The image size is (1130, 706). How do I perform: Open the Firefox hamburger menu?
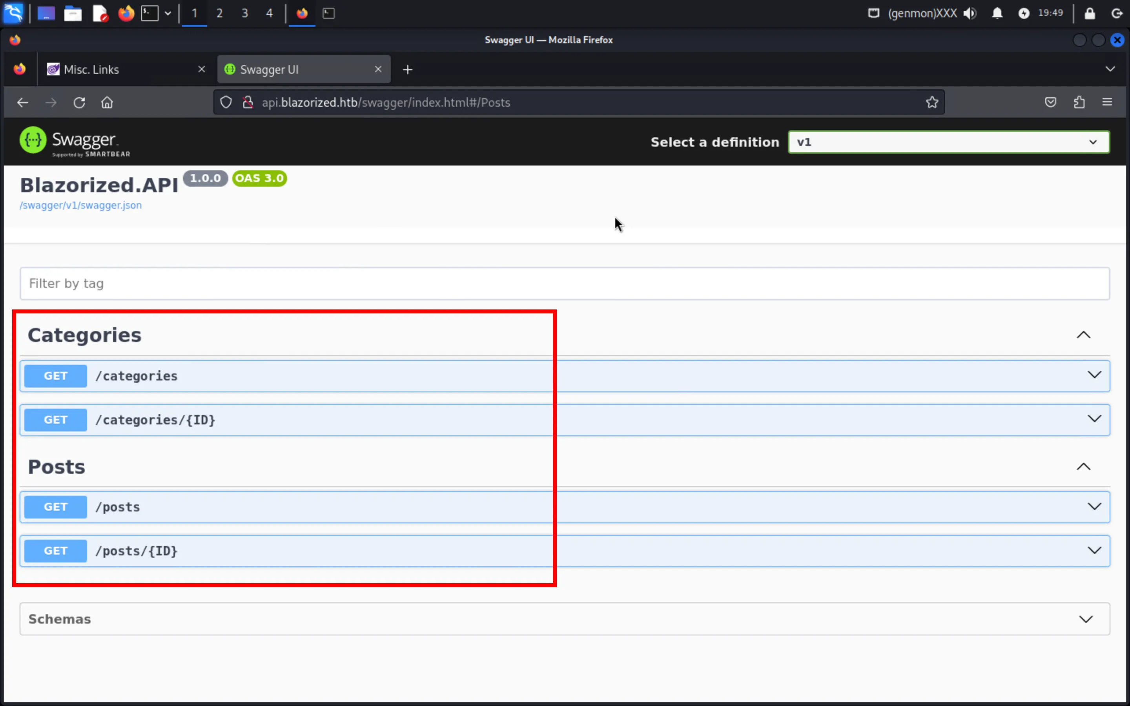click(x=1107, y=102)
